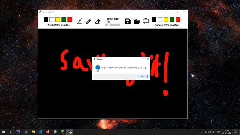Select the black brush color swatch
The image size is (240, 135).
[46, 19]
